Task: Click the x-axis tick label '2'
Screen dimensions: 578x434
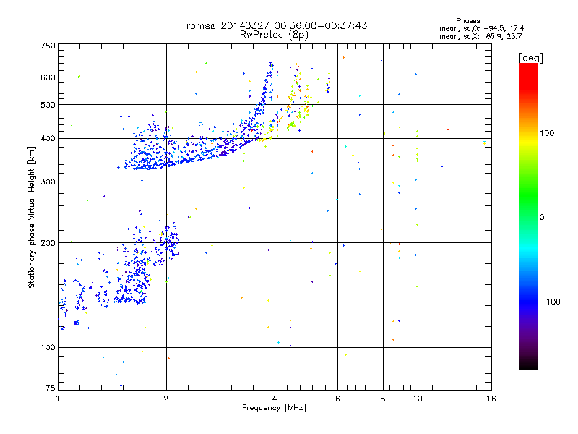Action: 166,399
